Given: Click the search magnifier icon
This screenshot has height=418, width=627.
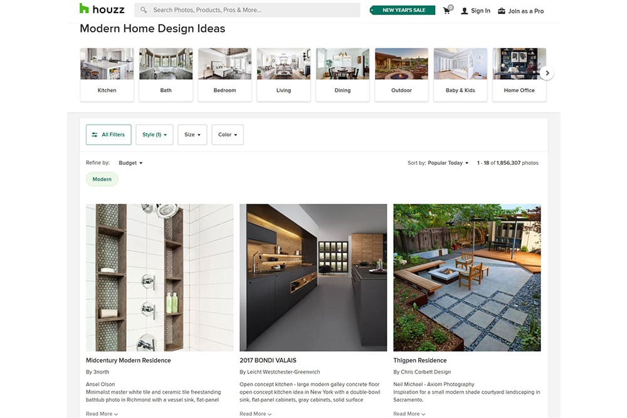Looking at the screenshot, I should click(x=144, y=10).
